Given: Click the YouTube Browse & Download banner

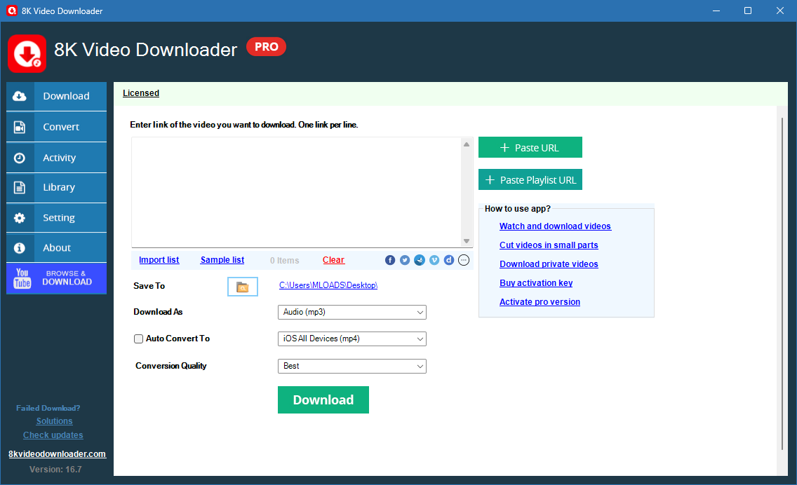Looking at the screenshot, I should click(x=56, y=278).
